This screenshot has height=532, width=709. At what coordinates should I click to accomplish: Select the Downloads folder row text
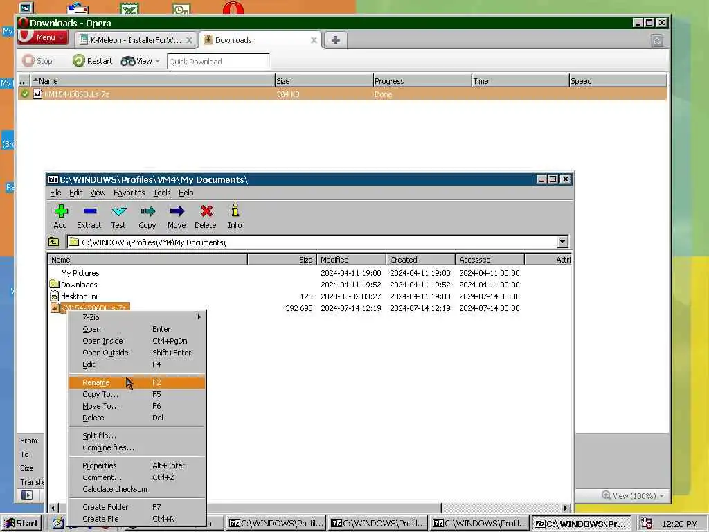(79, 285)
